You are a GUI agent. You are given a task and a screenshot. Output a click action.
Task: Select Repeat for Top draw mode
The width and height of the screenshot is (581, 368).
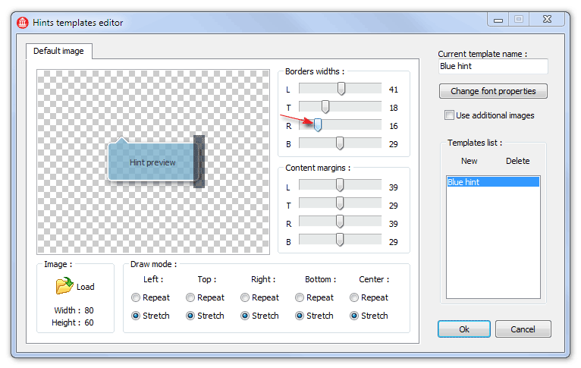(x=190, y=297)
